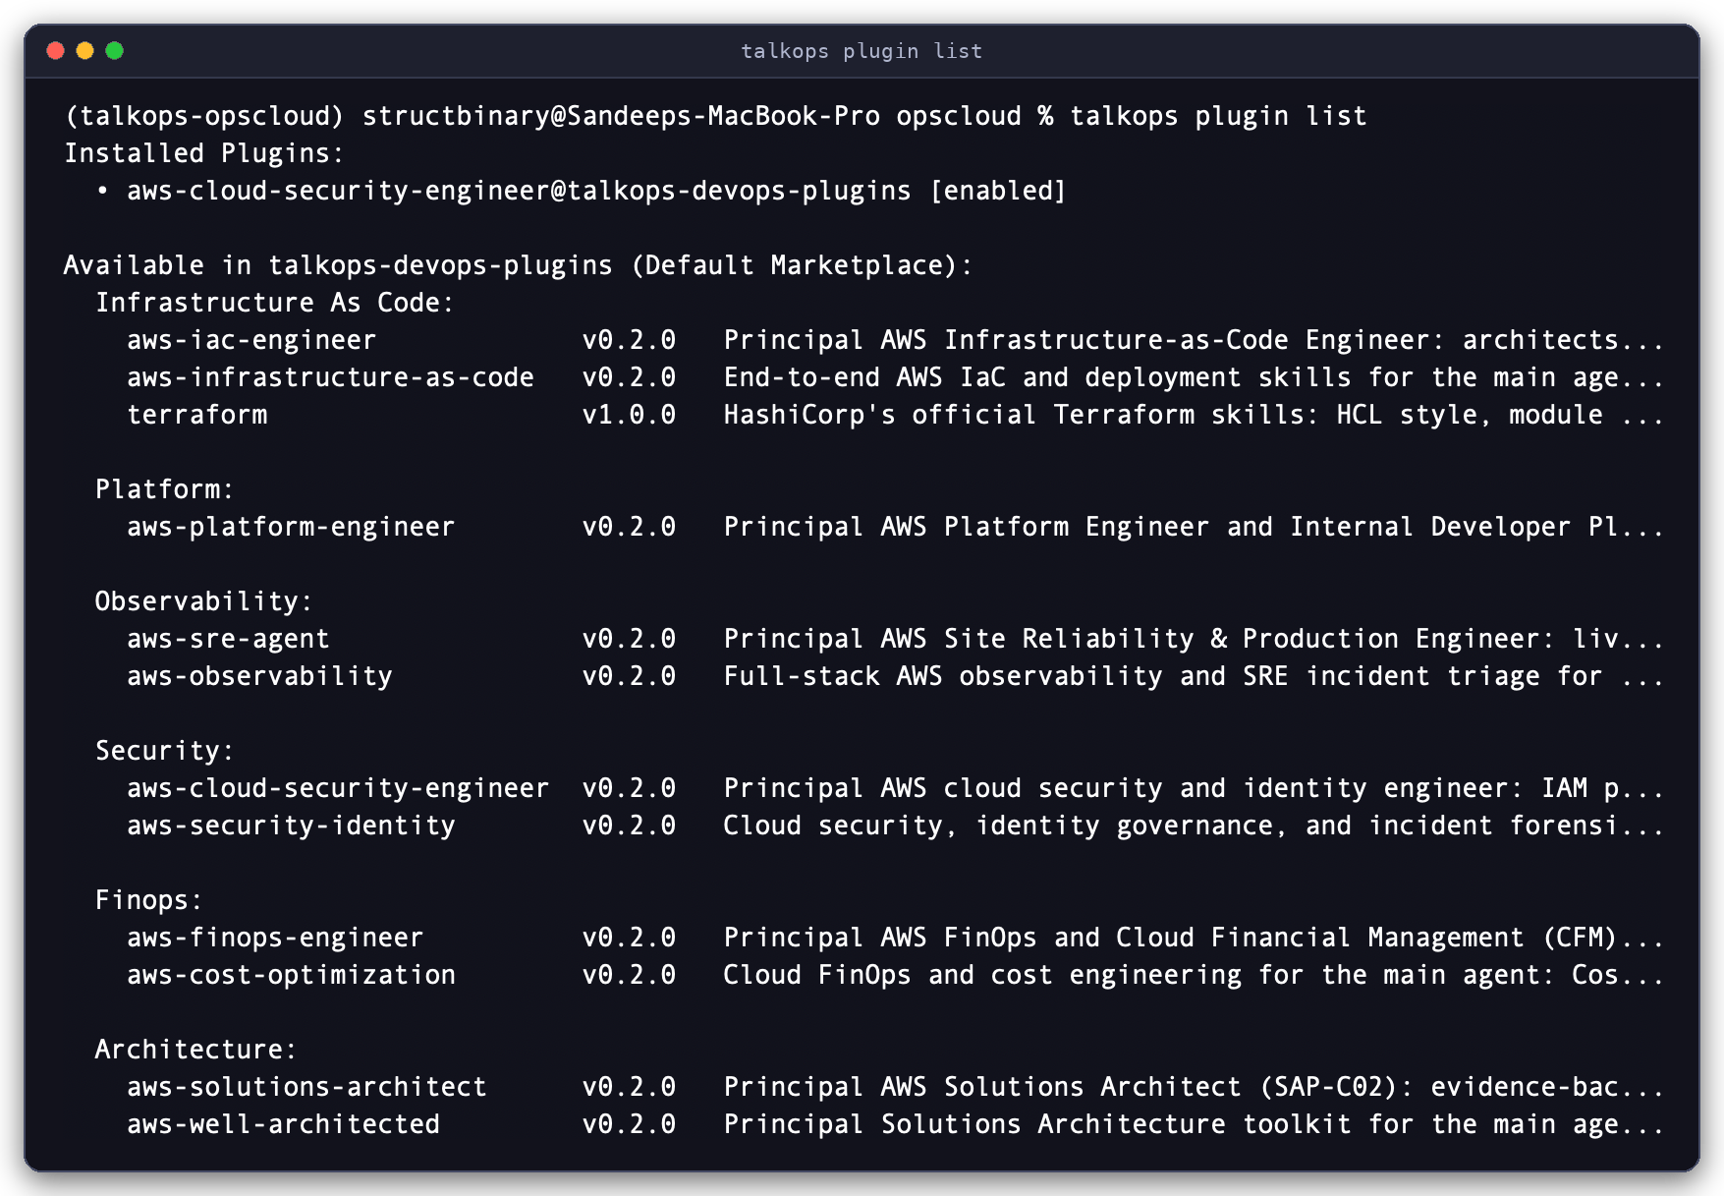Click the 'Principal AWS Platform Engineer' description
This screenshot has width=1724, height=1196.
coord(1194,527)
